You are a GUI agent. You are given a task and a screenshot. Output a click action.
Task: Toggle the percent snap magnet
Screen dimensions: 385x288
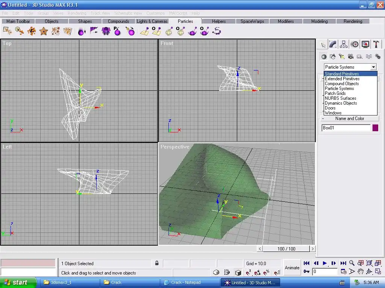tap(267, 272)
